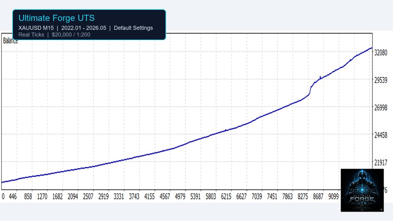Click the Balance chart label
This screenshot has width=393, height=221.
tap(10, 41)
